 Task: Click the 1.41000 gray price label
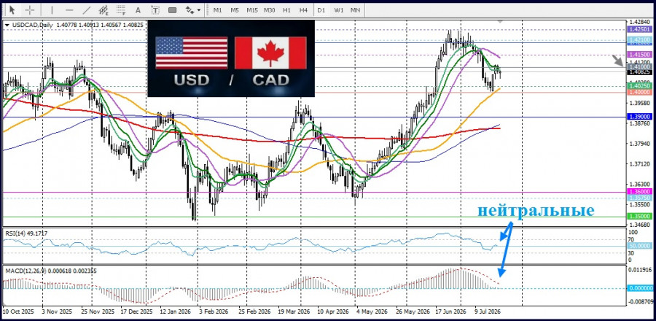point(640,66)
